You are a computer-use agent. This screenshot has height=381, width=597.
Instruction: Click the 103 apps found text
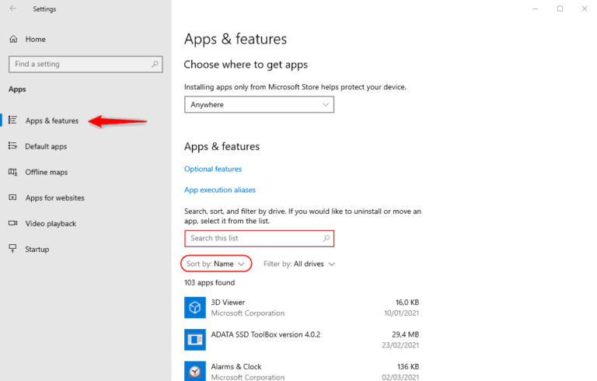coord(209,283)
